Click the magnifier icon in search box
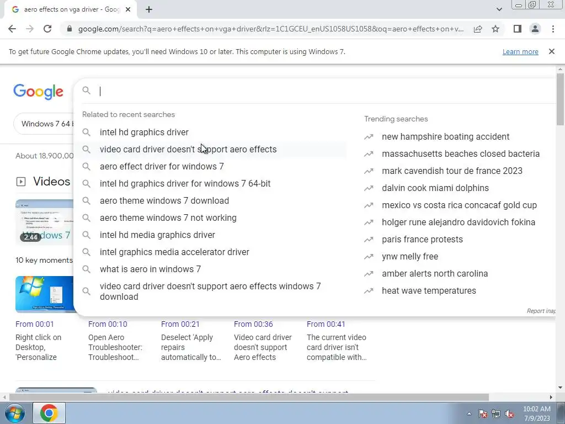Screen dimensions: 565x424 coord(86,91)
